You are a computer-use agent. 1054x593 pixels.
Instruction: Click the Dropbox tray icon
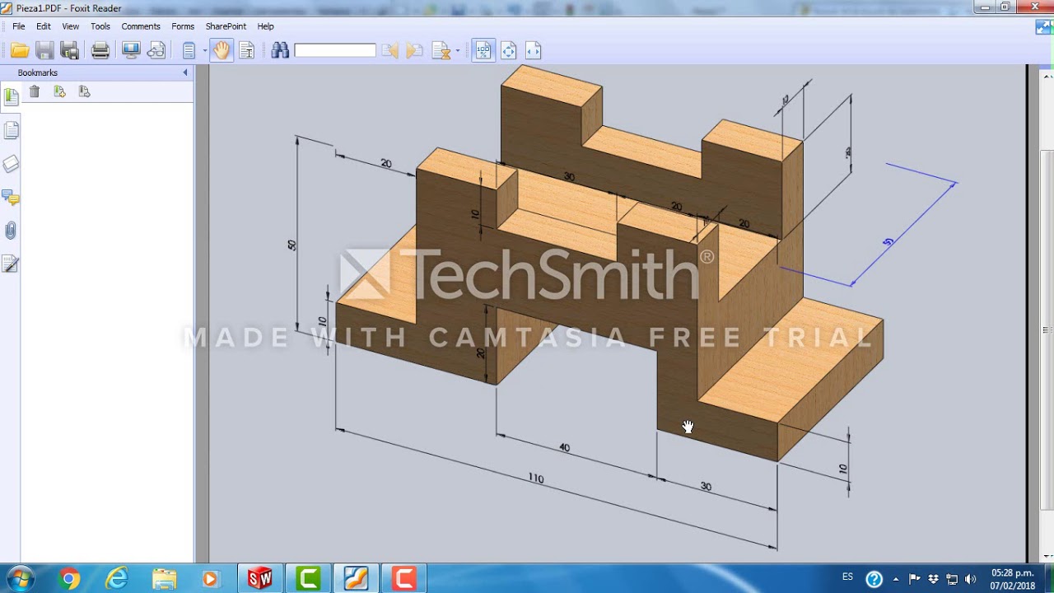pos(933,579)
